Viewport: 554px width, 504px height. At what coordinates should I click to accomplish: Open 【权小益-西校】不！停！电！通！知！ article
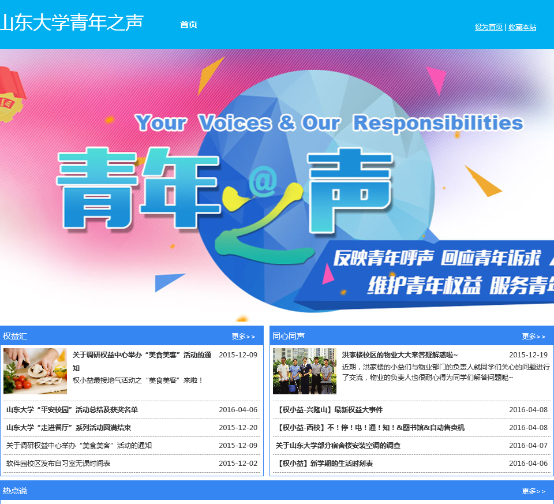(370, 428)
